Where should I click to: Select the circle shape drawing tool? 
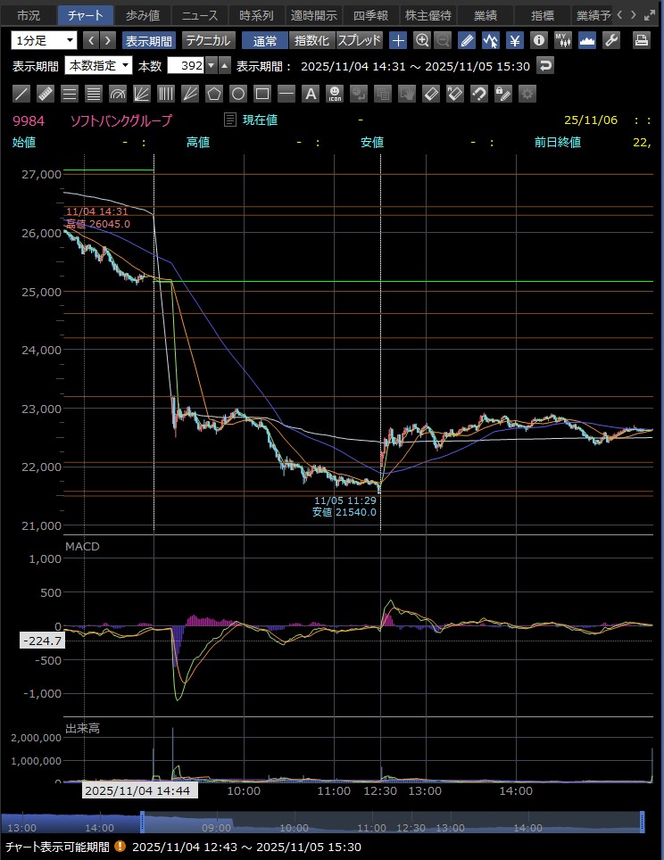(238, 94)
